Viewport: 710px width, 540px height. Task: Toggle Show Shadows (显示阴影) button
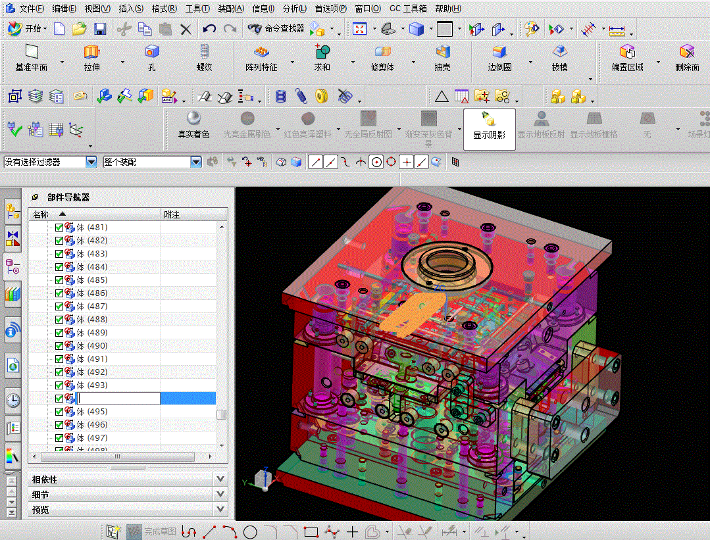point(489,124)
